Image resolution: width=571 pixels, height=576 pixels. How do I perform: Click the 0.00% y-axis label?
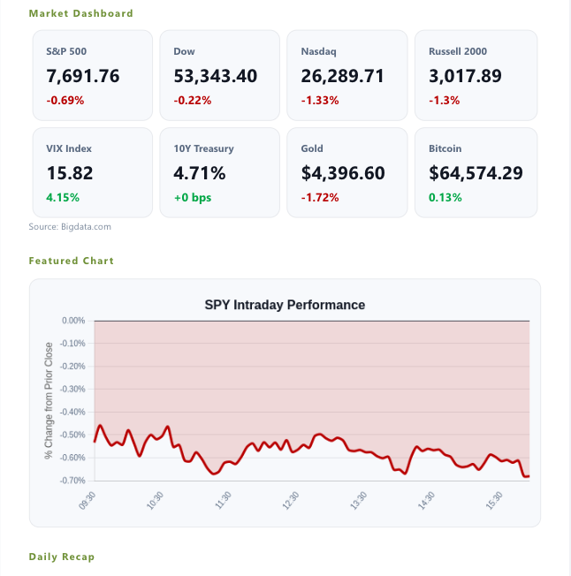(x=73, y=321)
